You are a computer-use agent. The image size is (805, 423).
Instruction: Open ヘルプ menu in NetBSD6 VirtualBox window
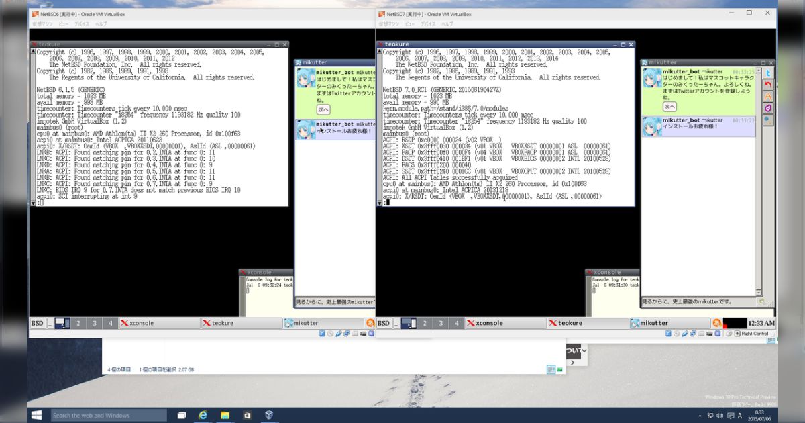[101, 23]
